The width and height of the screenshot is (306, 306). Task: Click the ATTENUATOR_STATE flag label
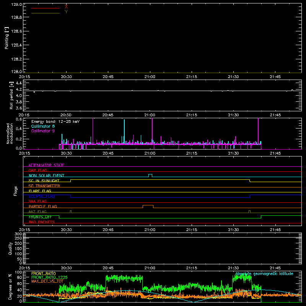(46, 165)
